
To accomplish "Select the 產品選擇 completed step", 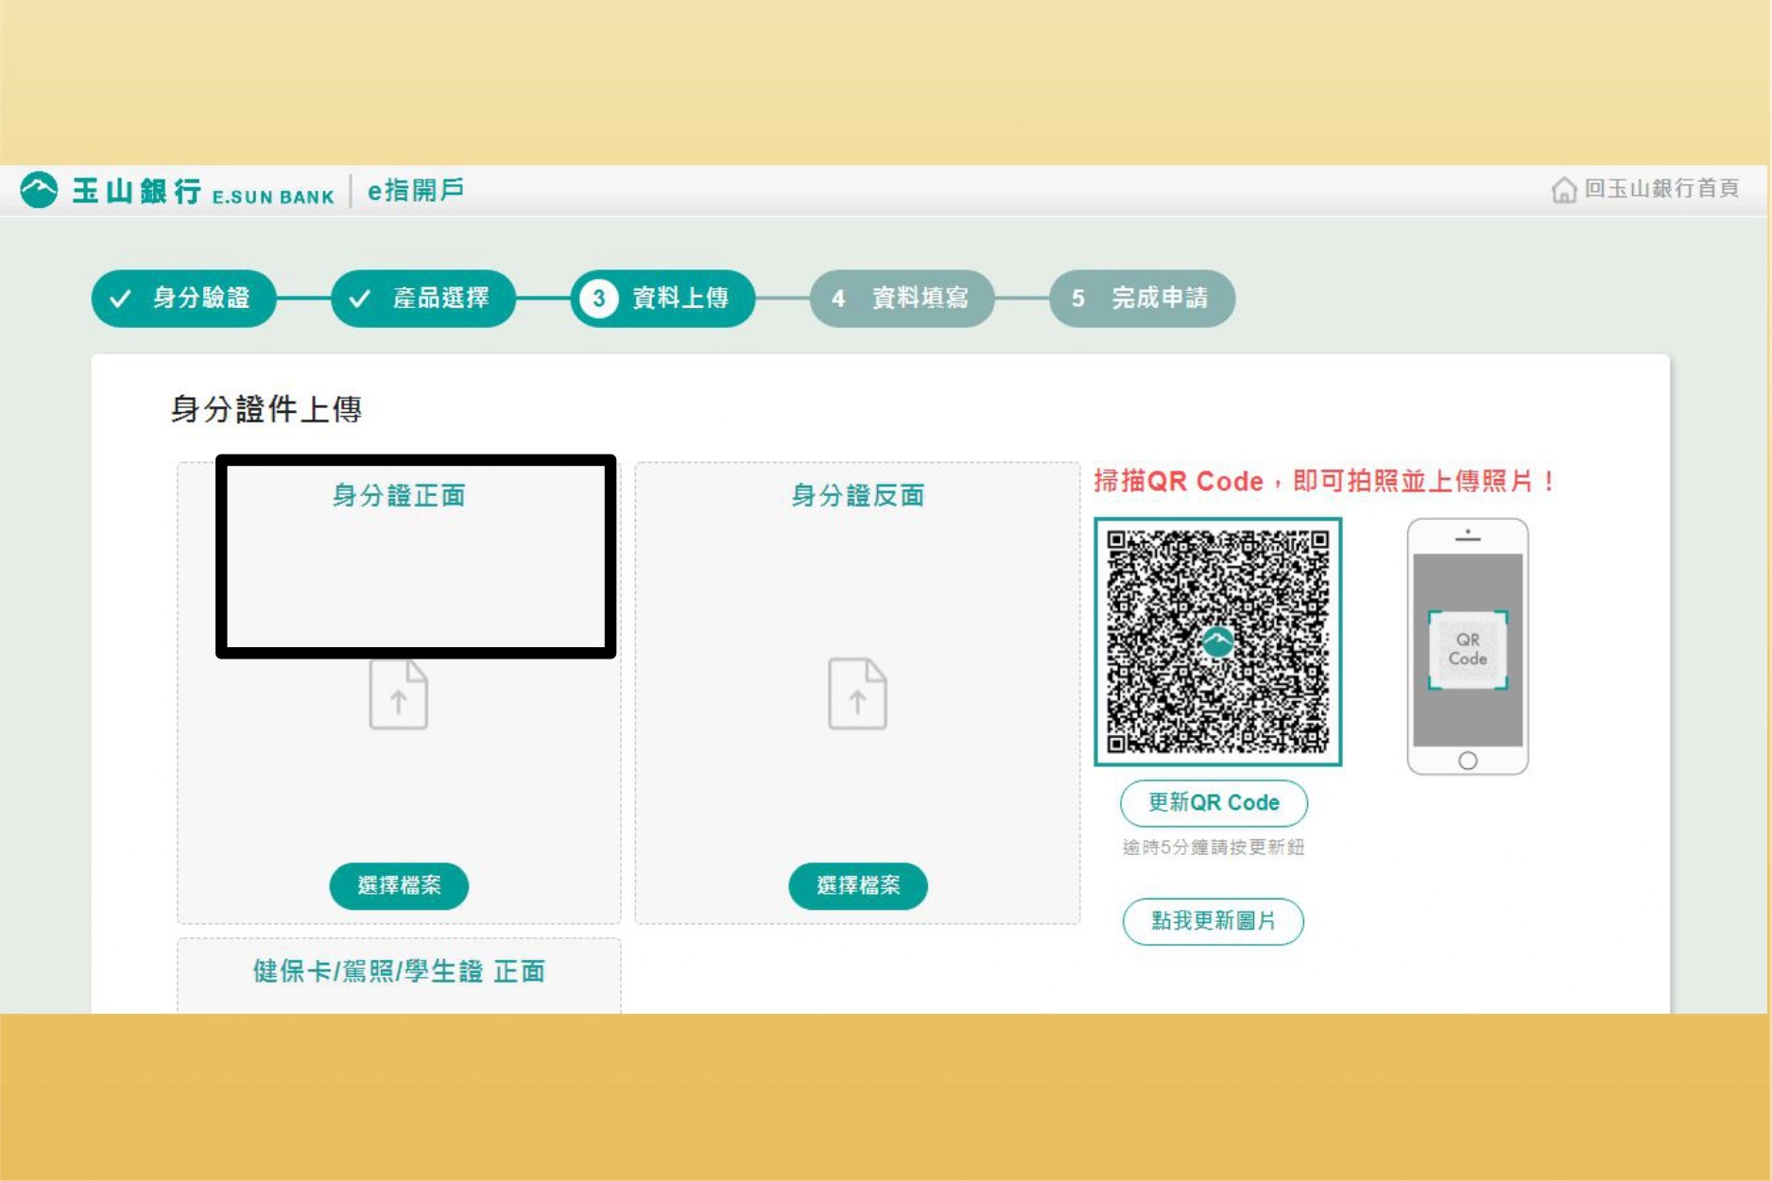I will [423, 299].
